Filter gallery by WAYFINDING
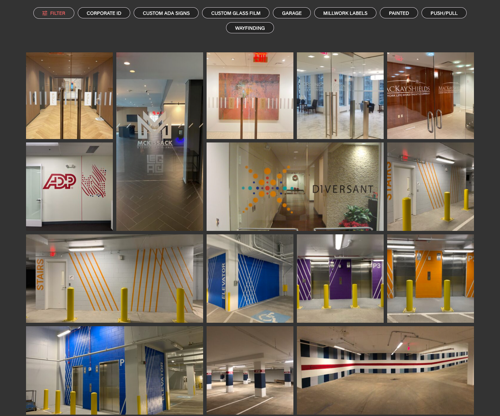 click(250, 28)
